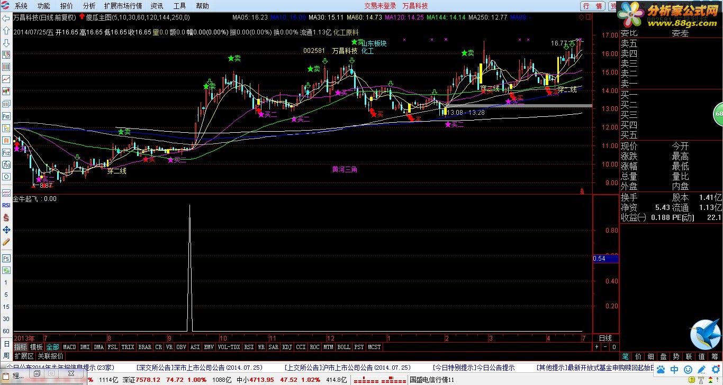Click the RSI icon in left toolbar

point(6,205)
